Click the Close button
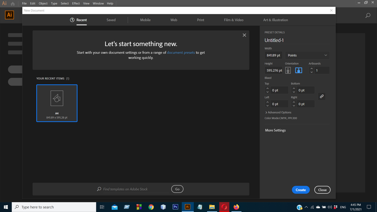The image size is (377, 212). pyautogui.click(x=322, y=190)
